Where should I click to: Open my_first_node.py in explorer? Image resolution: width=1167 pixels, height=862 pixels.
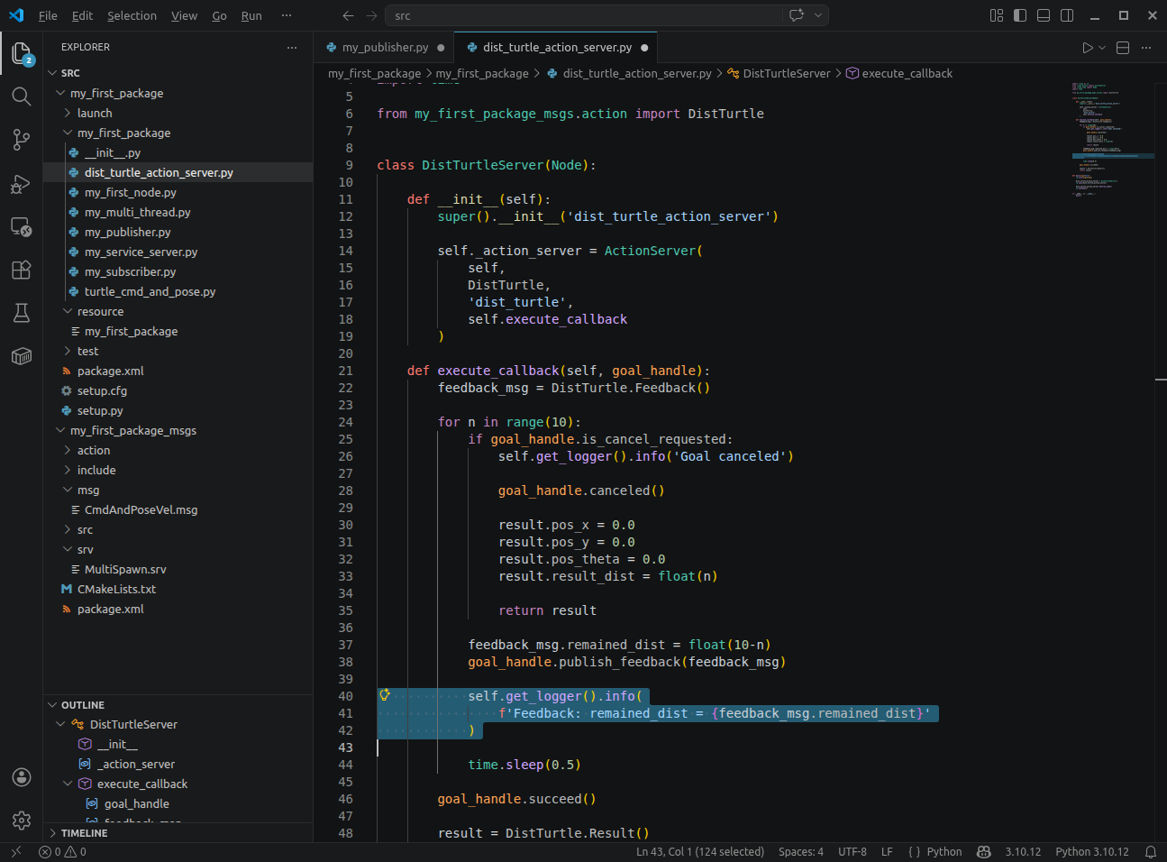pos(178,192)
